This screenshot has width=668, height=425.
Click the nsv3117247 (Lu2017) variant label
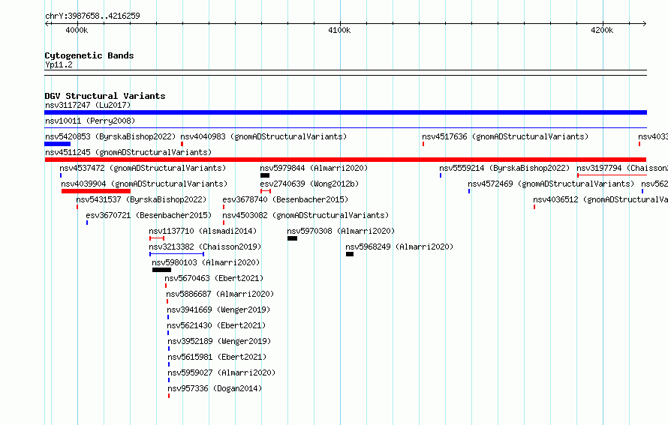(x=88, y=105)
